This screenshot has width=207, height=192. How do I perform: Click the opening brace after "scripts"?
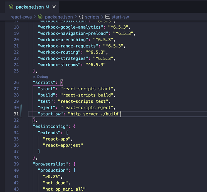[x=62, y=83]
